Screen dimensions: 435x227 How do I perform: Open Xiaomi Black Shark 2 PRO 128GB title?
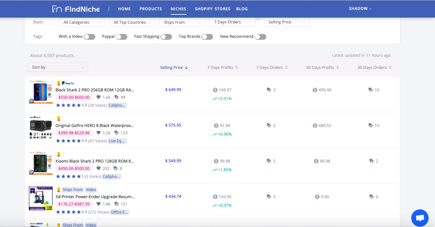(95, 161)
